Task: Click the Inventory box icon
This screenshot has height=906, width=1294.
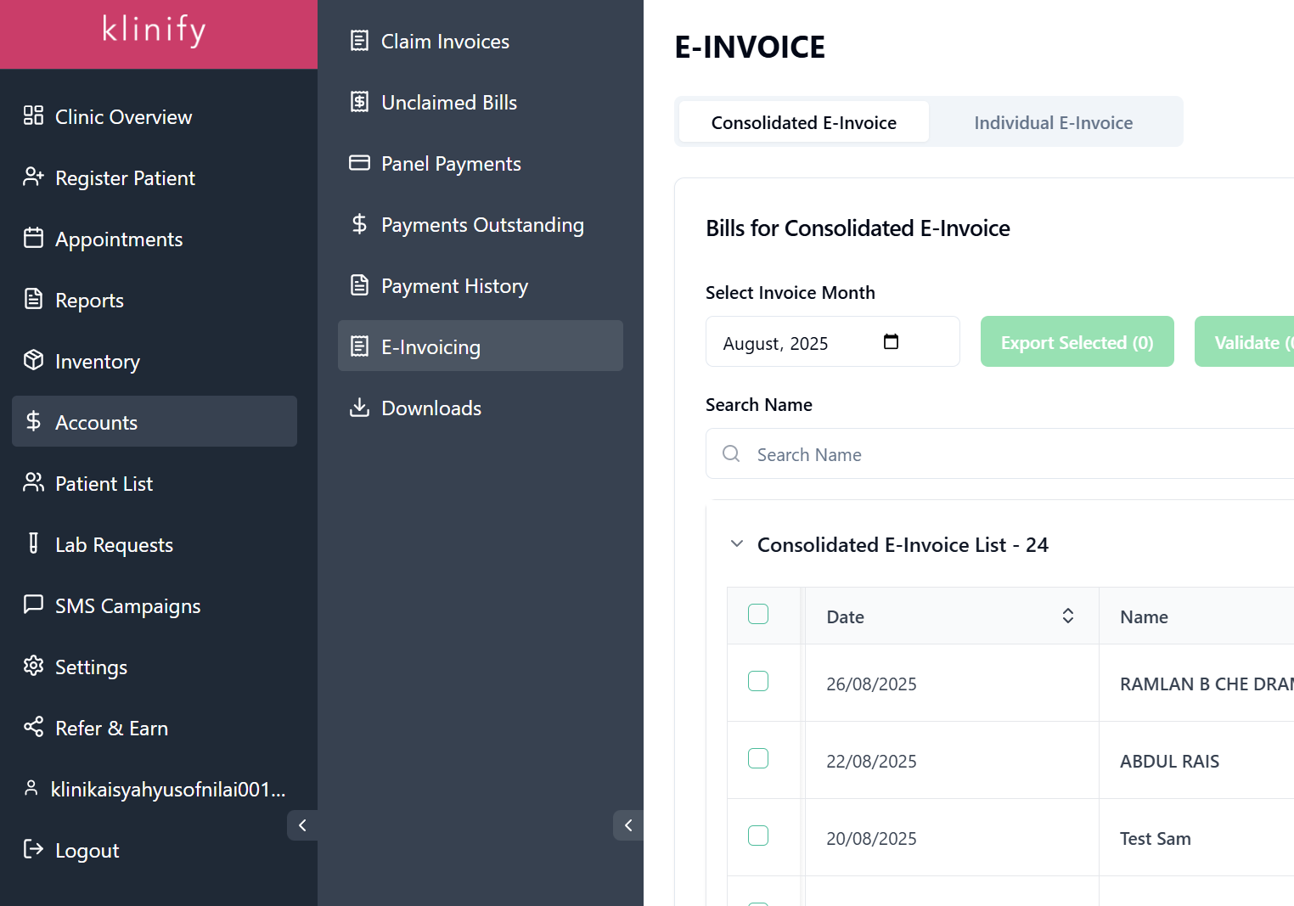Action: coord(33,360)
